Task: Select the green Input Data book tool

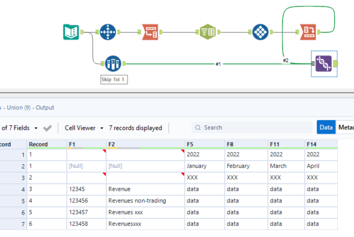Action: (71, 32)
